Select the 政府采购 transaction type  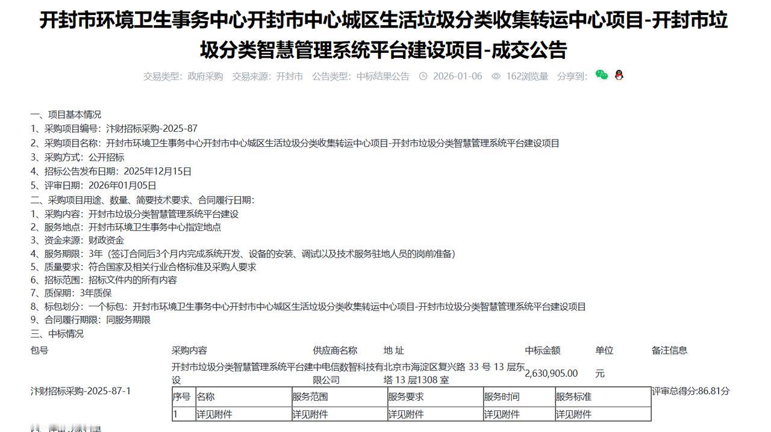tap(207, 76)
